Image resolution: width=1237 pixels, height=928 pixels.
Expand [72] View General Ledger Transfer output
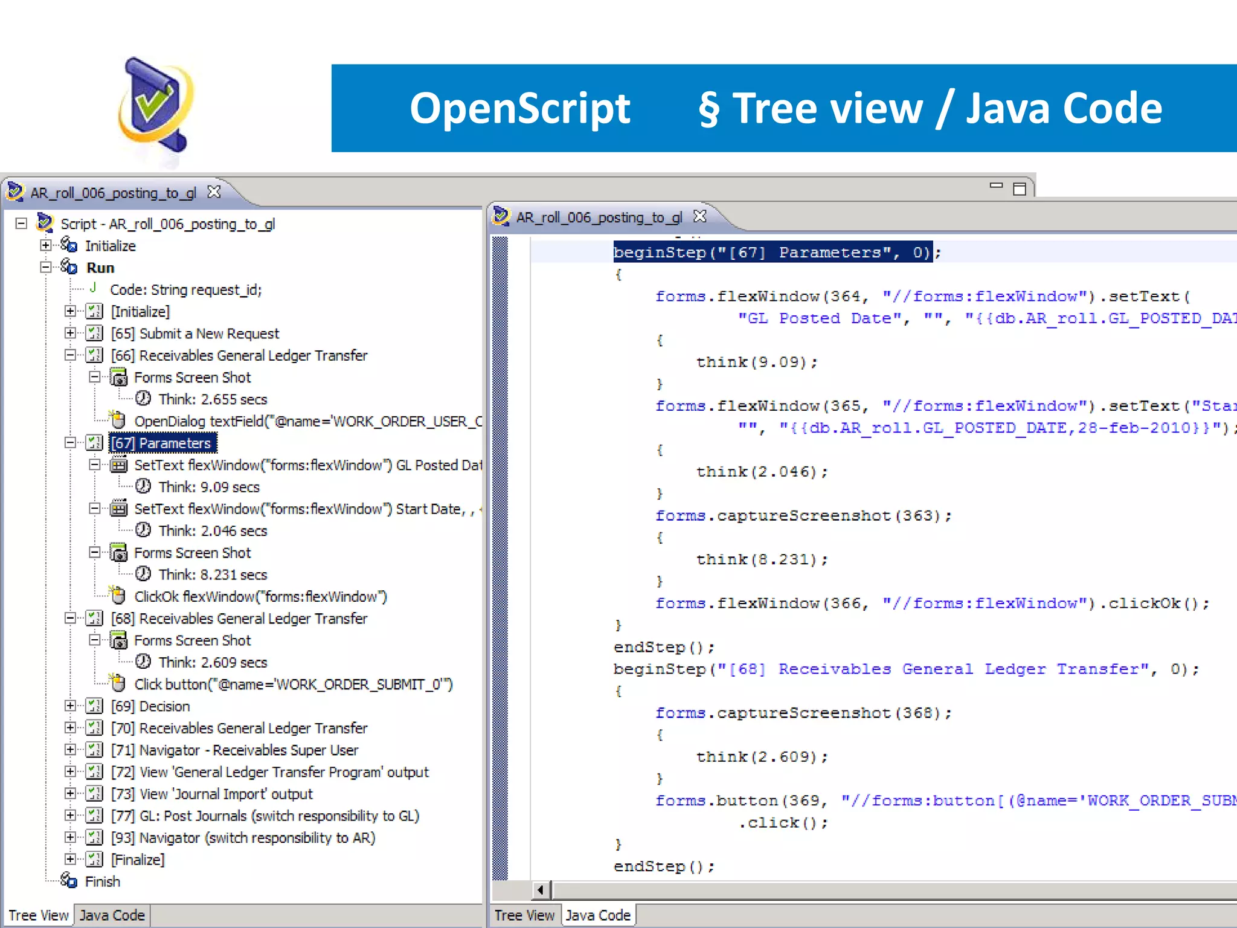71,772
